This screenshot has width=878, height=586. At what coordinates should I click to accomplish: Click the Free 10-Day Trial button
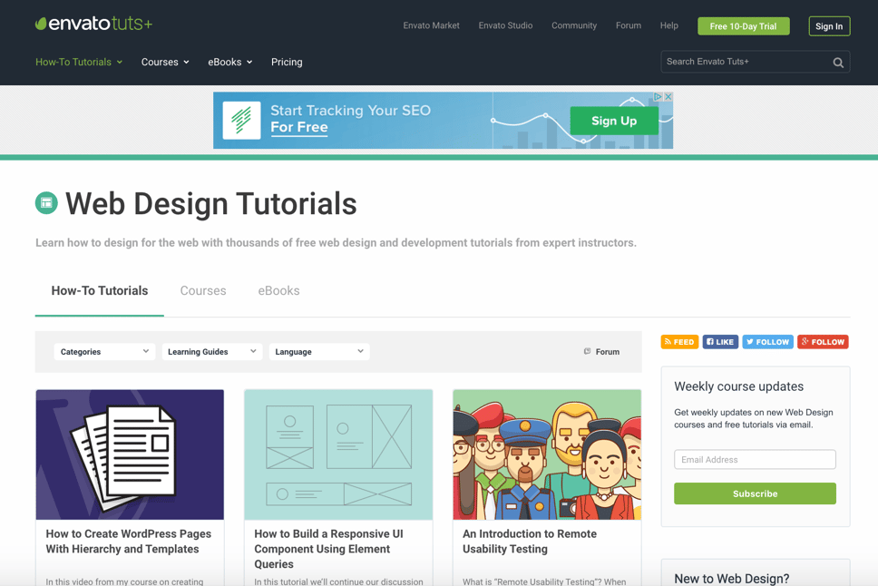point(743,26)
